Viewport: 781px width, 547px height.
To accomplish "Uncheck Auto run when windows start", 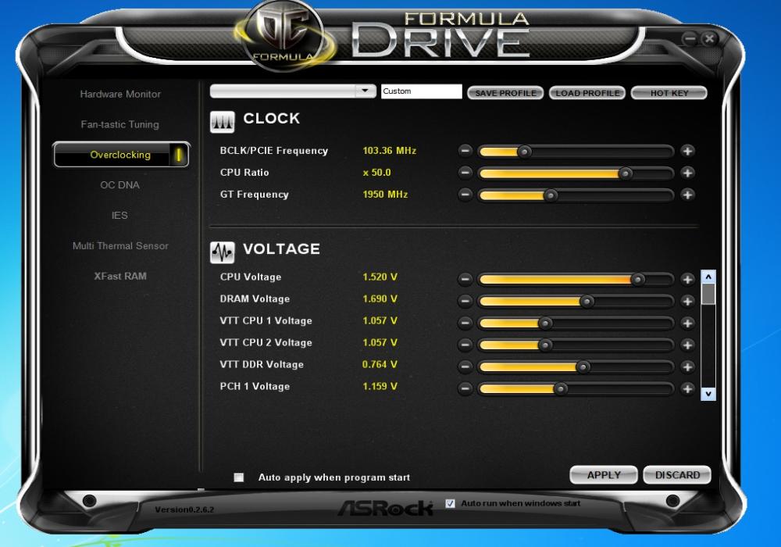I will click(451, 503).
